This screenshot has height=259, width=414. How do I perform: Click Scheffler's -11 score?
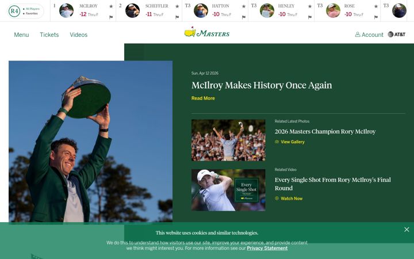pos(149,14)
